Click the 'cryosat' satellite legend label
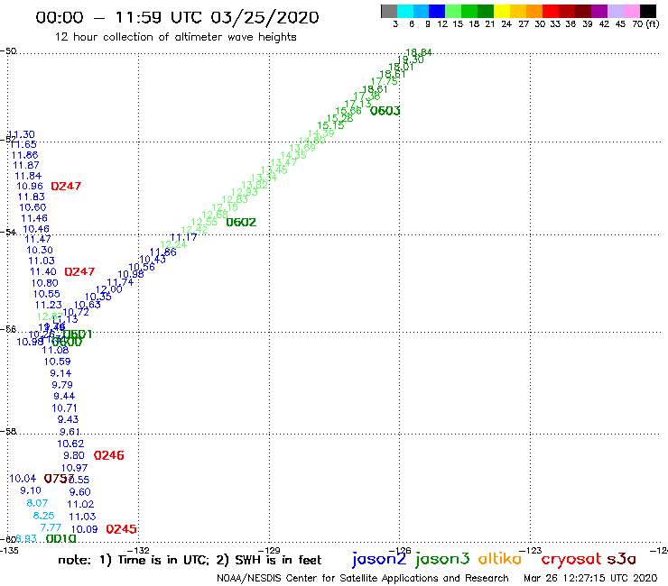 coord(571,559)
